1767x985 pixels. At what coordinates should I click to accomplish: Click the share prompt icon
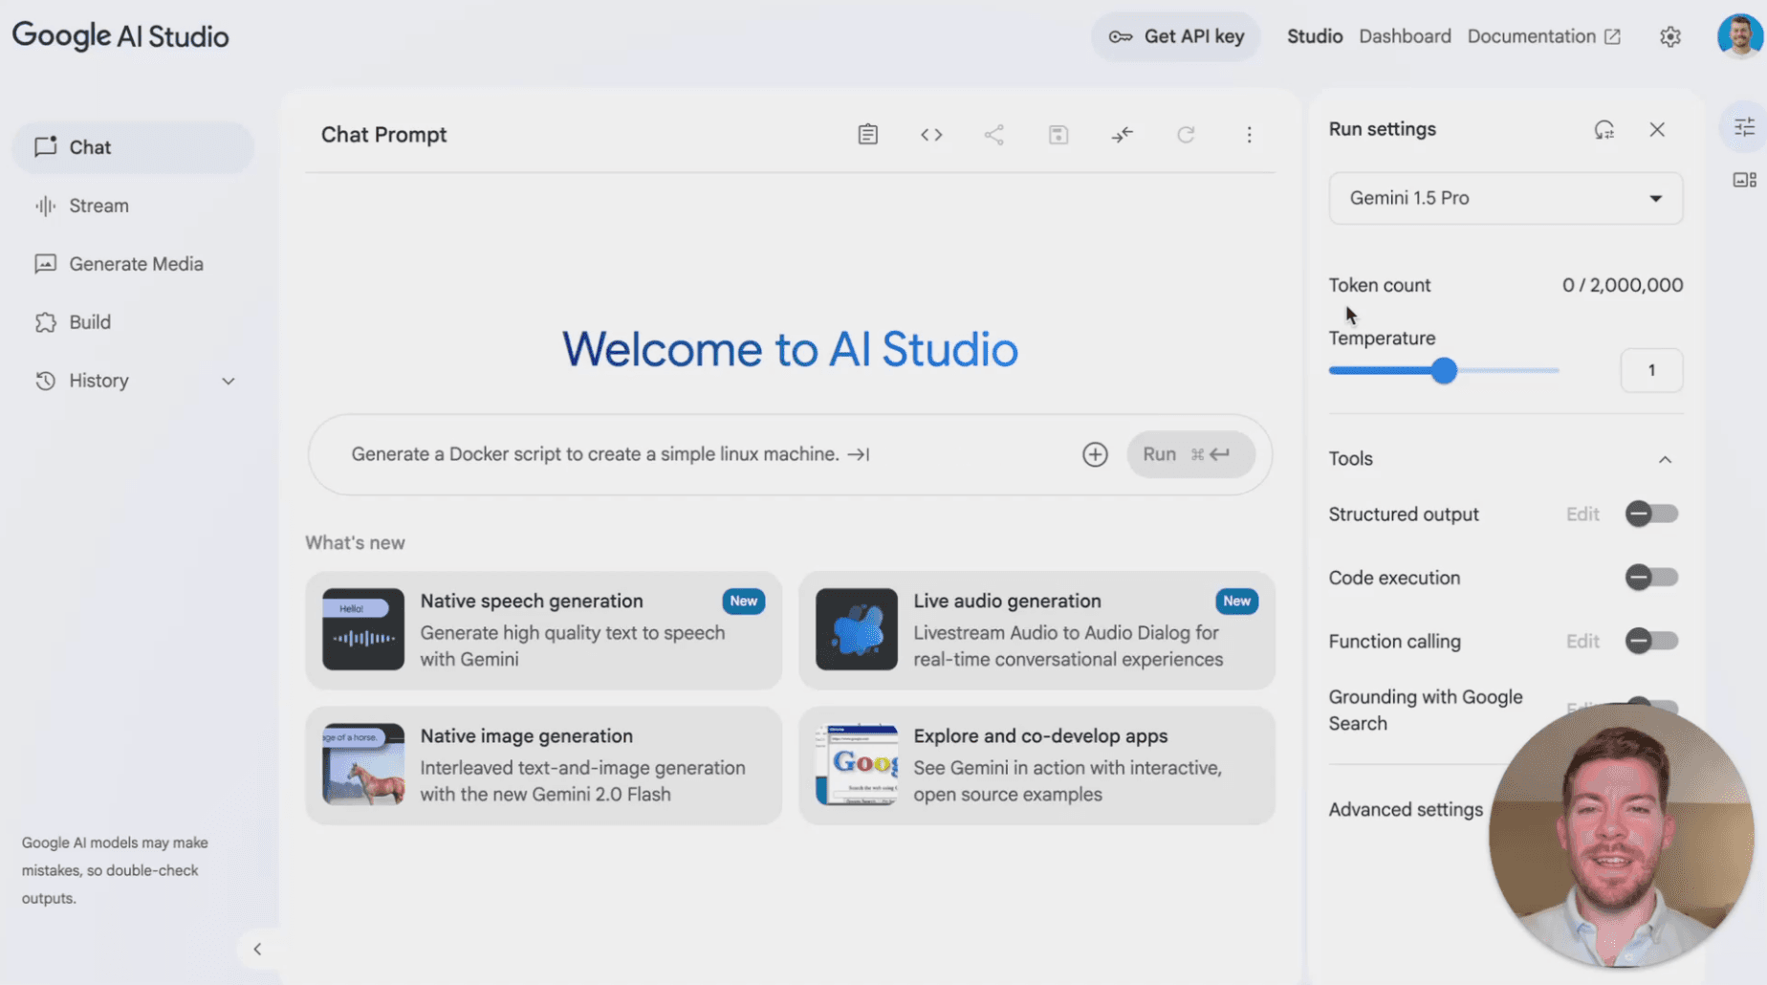(x=994, y=135)
